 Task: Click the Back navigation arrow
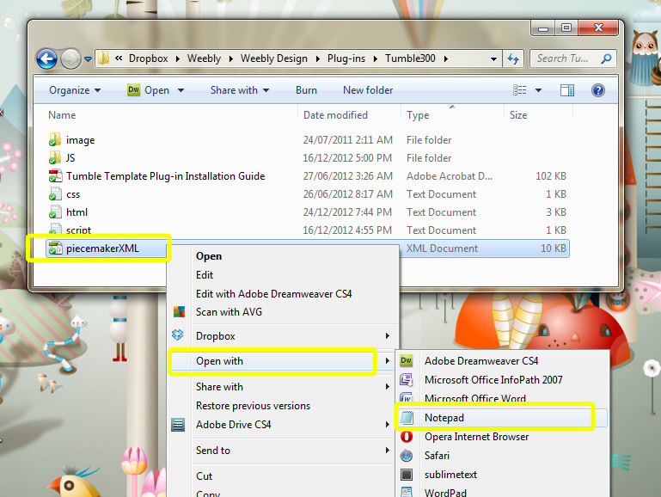click(46, 58)
